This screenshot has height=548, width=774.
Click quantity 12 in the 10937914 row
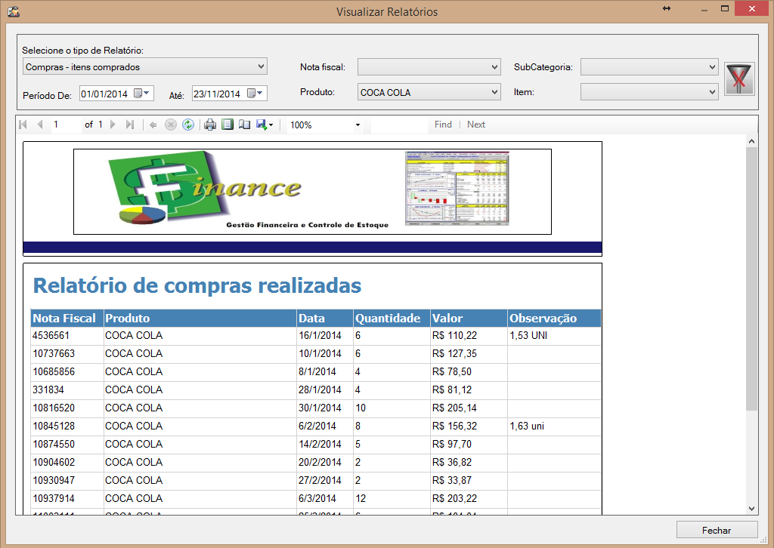[361, 499]
